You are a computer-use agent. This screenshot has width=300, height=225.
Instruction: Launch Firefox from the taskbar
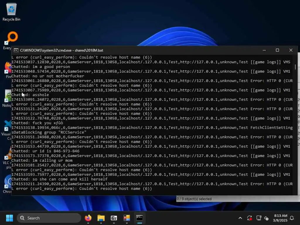(88, 218)
